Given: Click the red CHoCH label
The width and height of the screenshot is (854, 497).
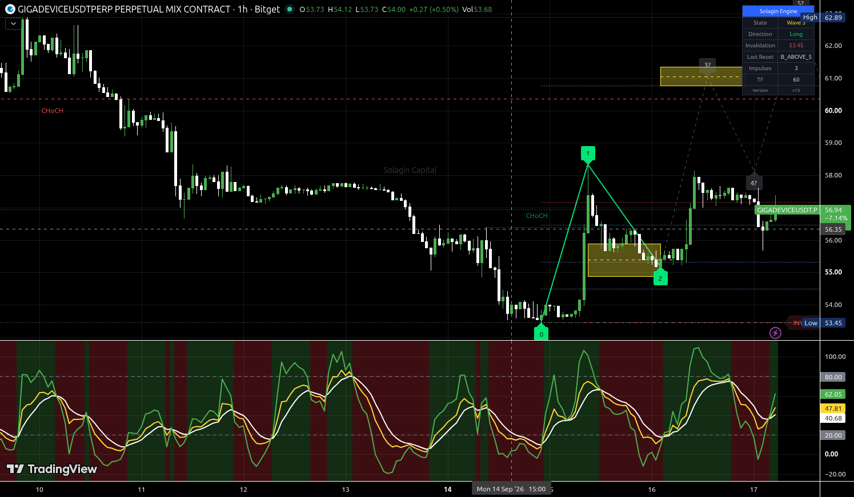Looking at the screenshot, I should (x=52, y=111).
